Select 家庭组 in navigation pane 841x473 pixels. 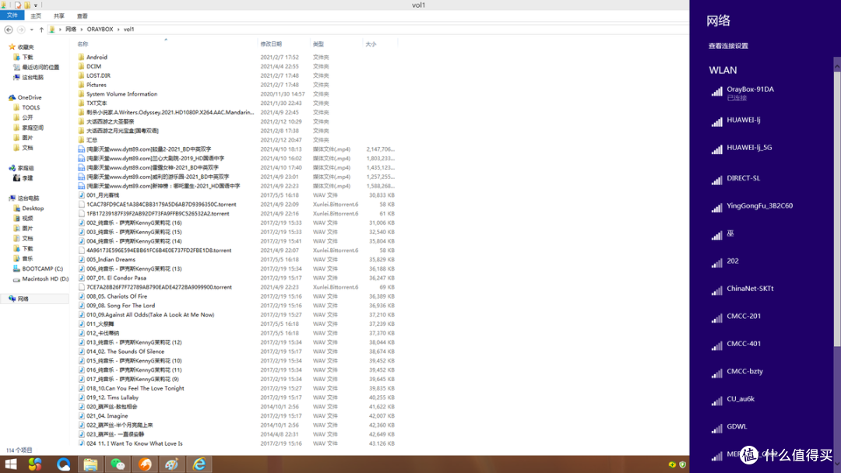26,168
